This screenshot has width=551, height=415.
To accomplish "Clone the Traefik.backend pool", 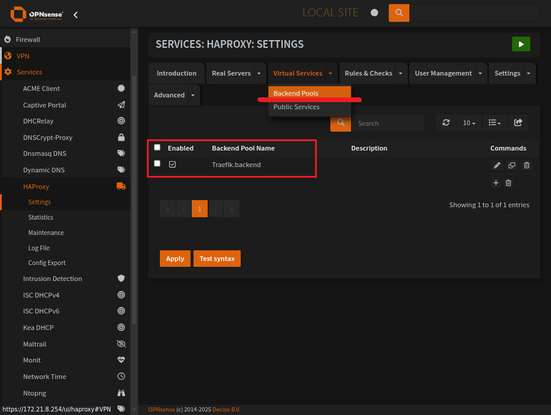I will point(511,165).
